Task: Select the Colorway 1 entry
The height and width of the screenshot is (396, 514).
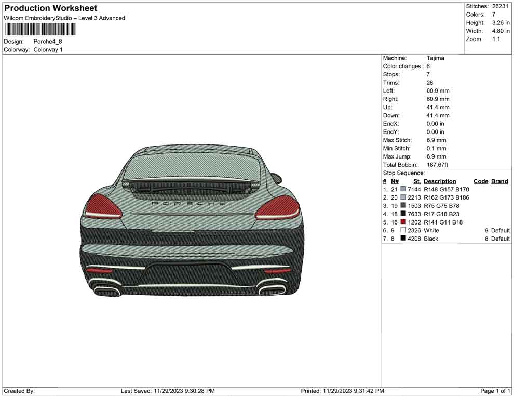Action: point(48,50)
